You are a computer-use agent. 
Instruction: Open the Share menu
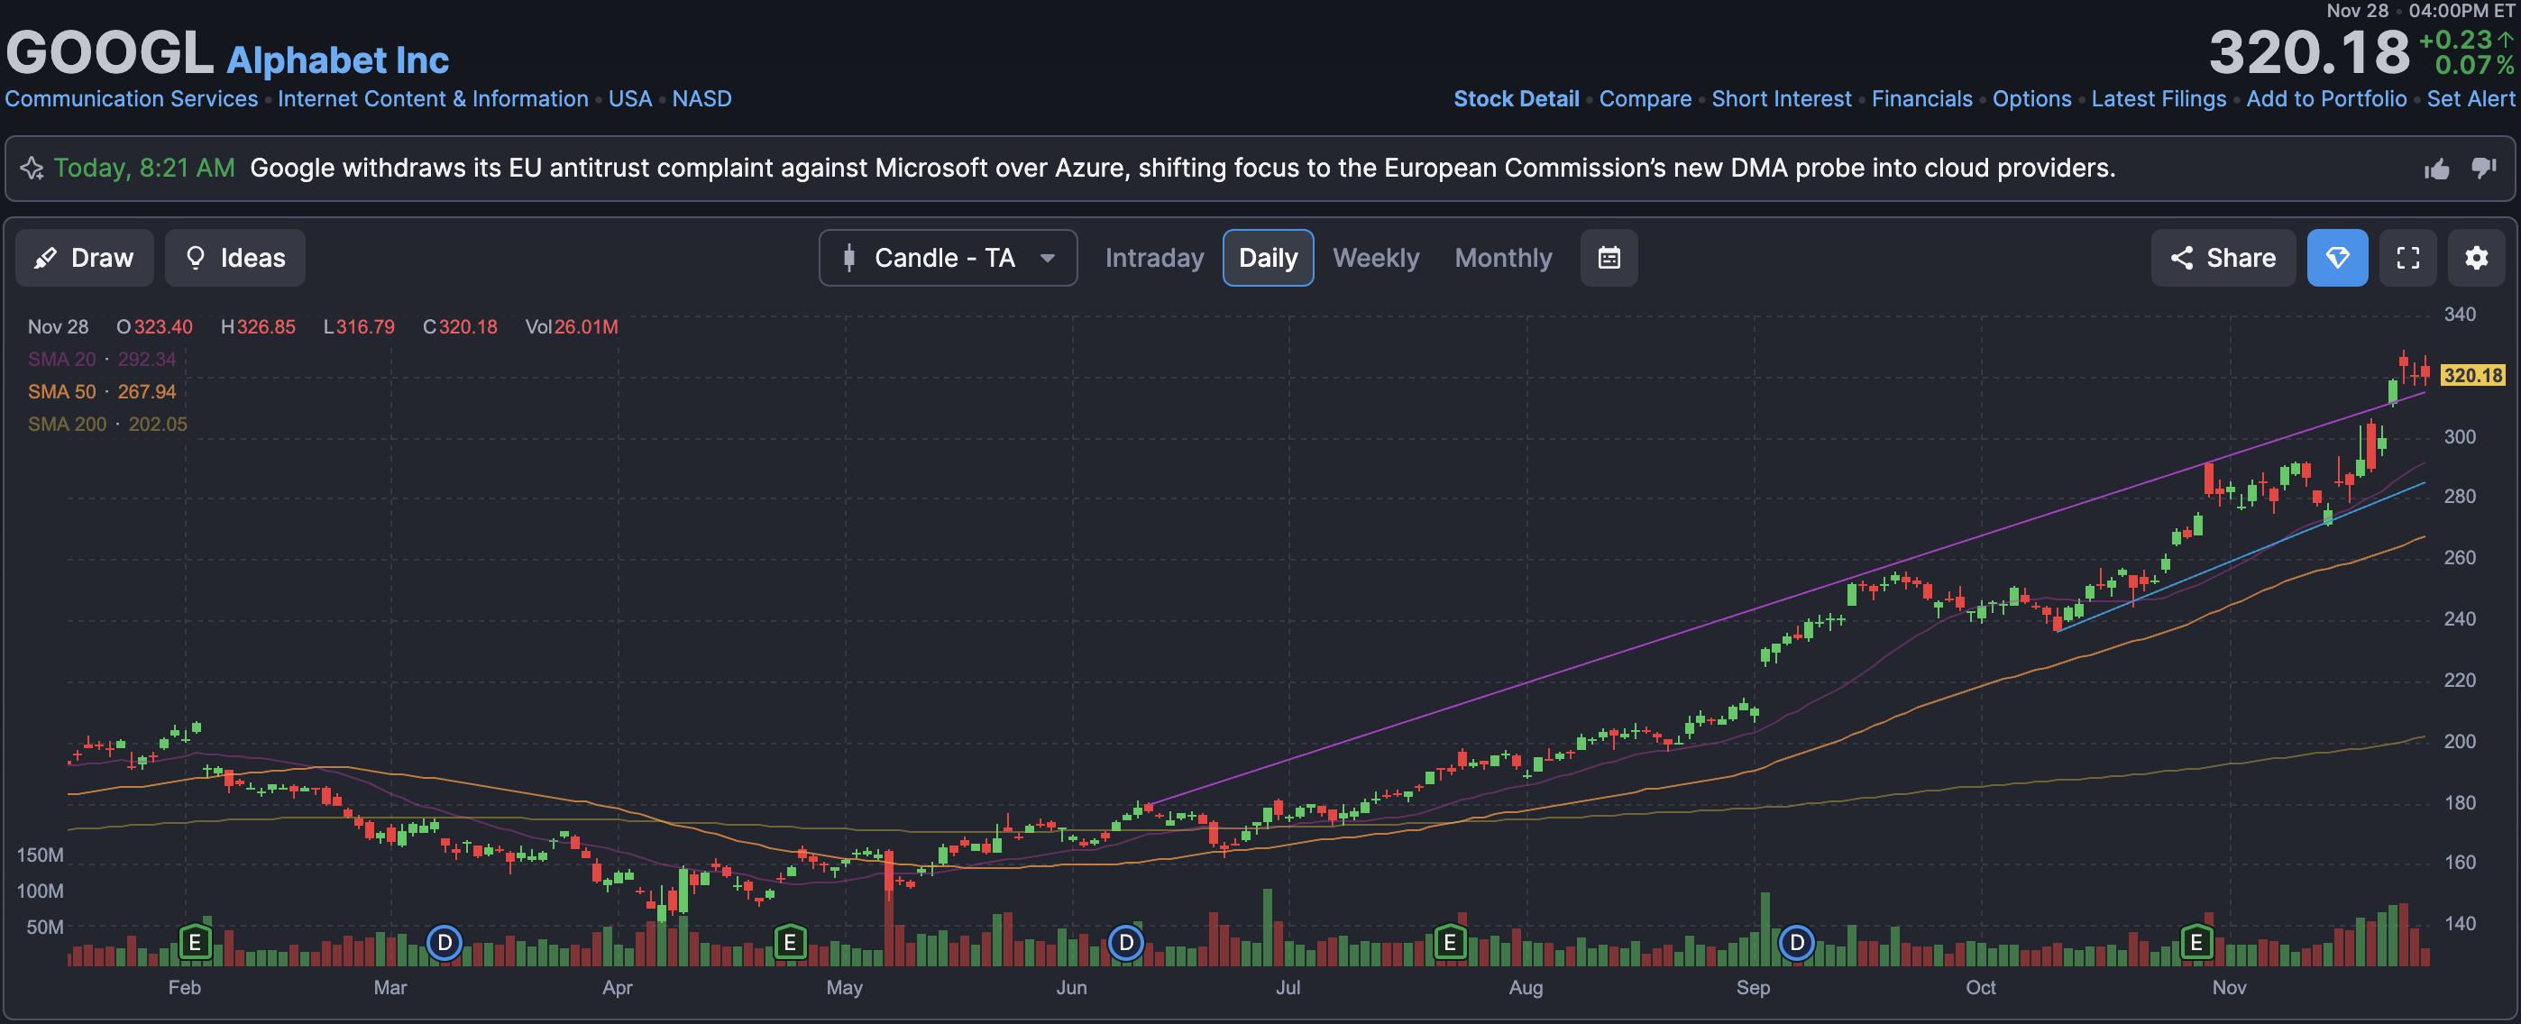coord(2222,258)
